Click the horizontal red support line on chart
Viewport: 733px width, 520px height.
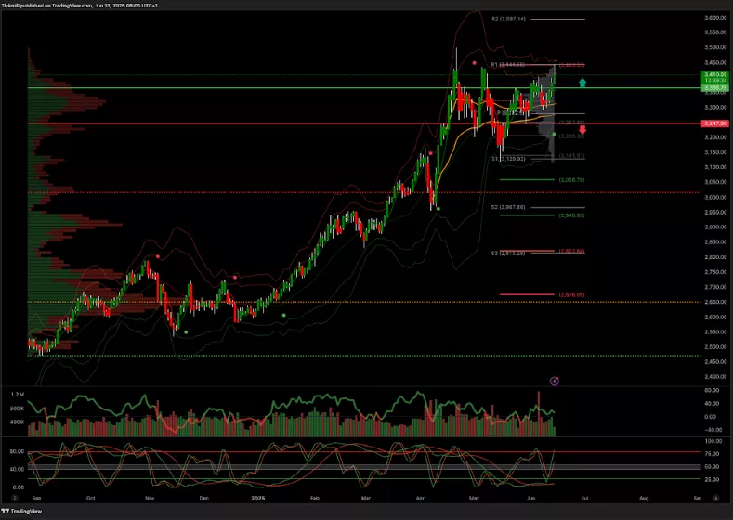(279, 123)
